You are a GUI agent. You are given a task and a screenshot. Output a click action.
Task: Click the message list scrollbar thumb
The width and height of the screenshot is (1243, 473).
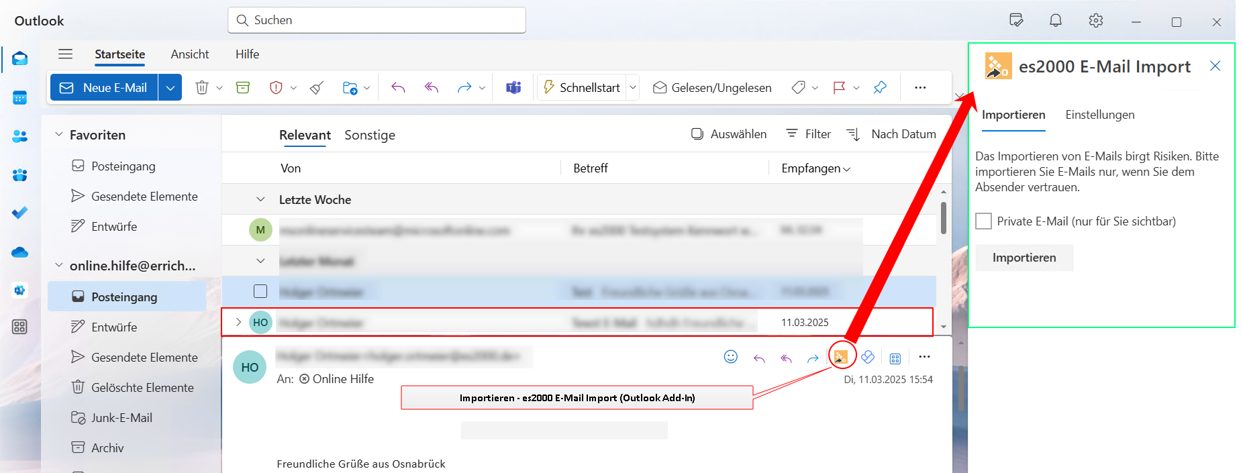(944, 218)
